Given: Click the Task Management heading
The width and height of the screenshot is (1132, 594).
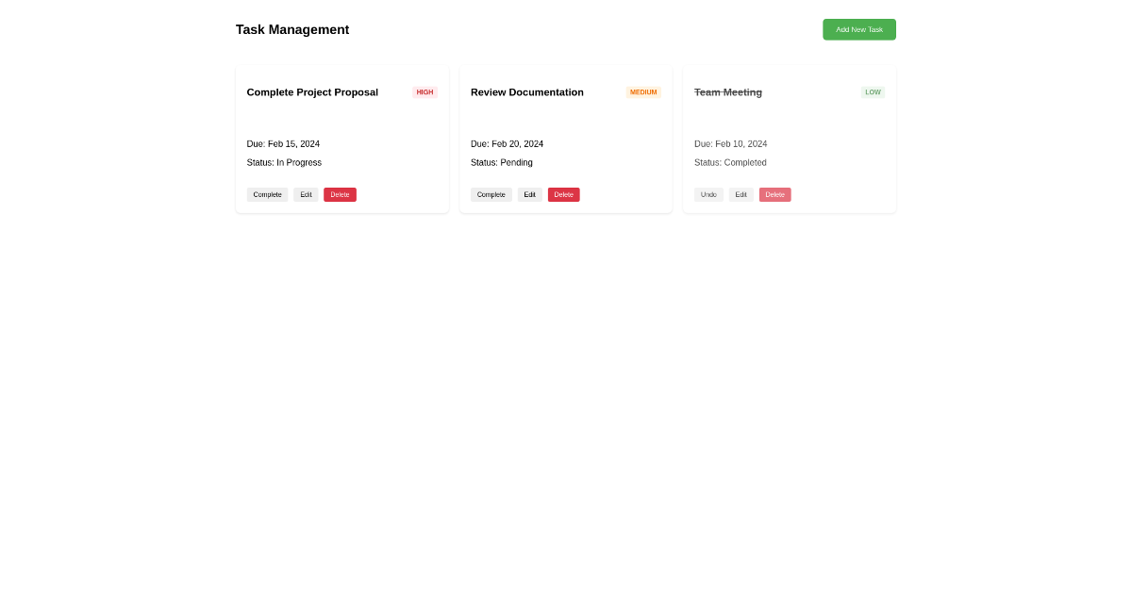Looking at the screenshot, I should tap(292, 29).
